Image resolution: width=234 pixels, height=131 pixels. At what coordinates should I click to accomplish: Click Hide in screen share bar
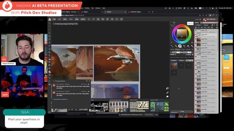pyautogui.click(x=156, y=115)
